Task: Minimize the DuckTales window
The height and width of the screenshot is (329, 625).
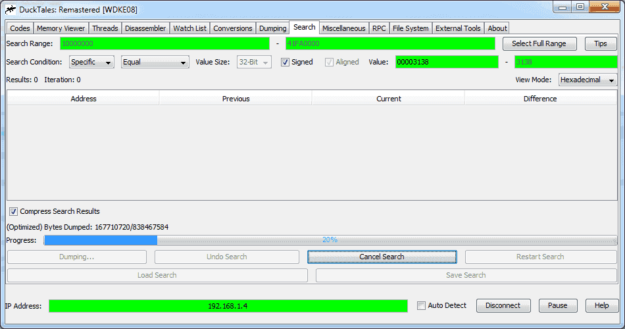Action: point(562,7)
